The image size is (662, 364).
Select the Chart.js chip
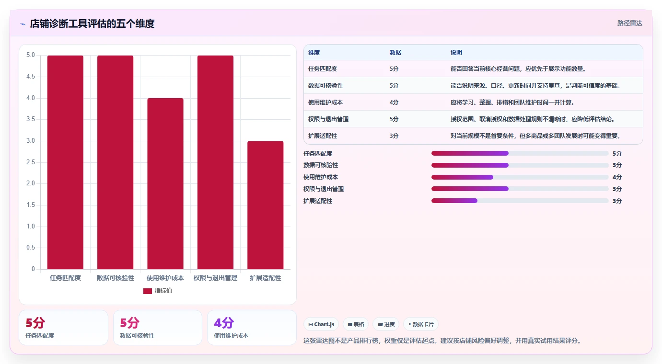click(321, 324)
